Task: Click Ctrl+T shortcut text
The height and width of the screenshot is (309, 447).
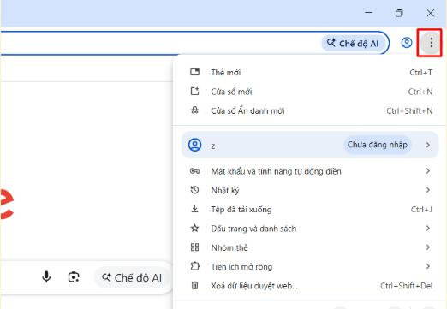Action: point(420,73)
